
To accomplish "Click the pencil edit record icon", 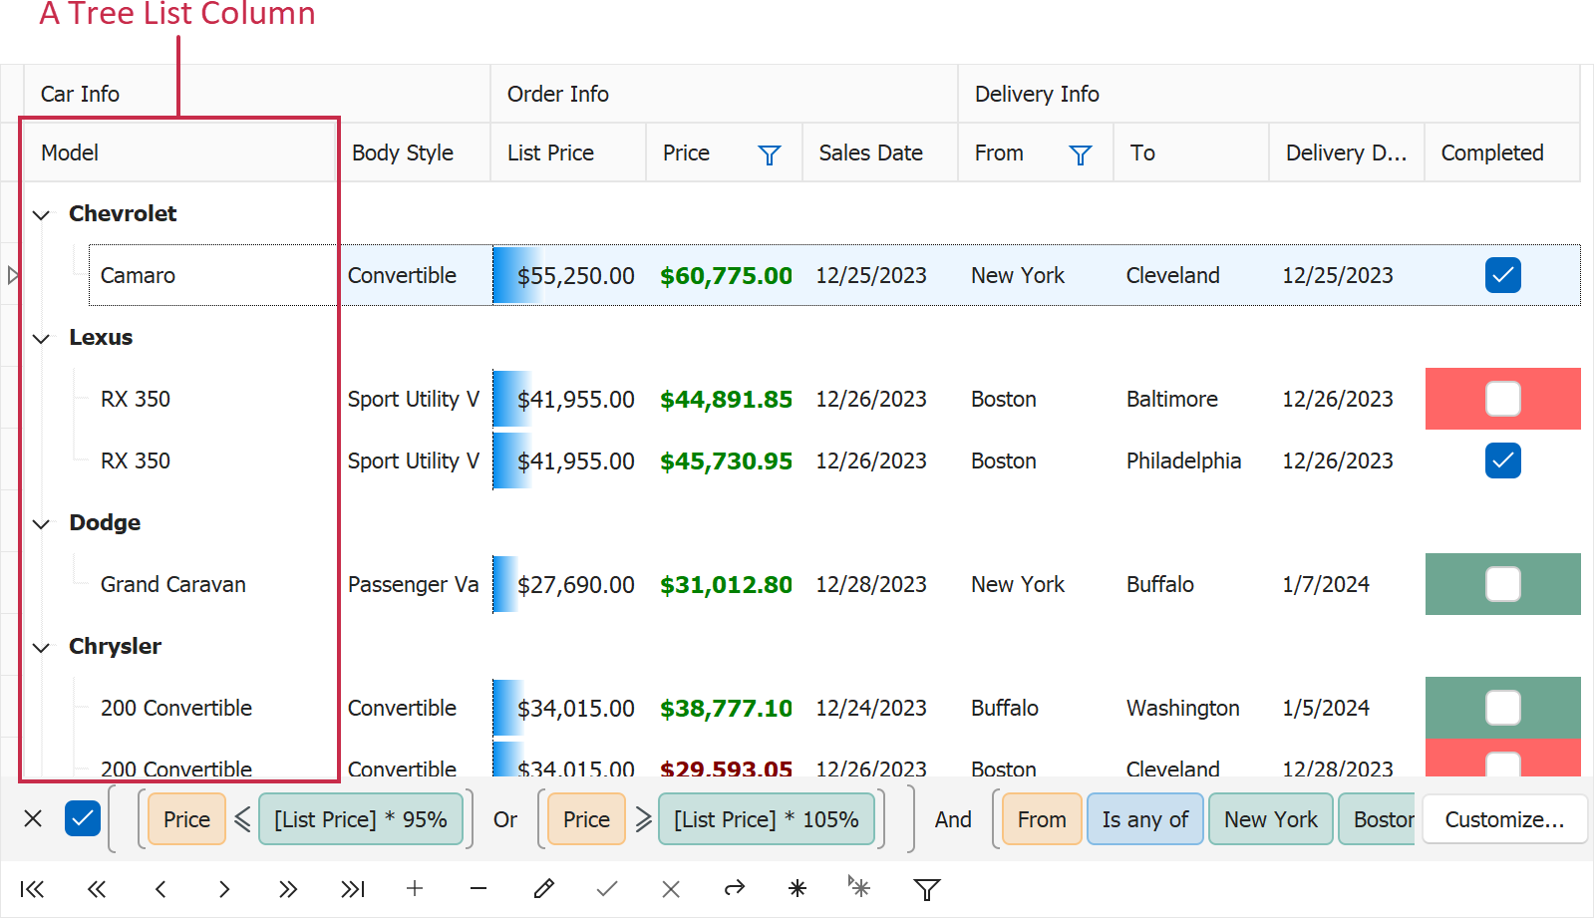I will coord(543,889).
